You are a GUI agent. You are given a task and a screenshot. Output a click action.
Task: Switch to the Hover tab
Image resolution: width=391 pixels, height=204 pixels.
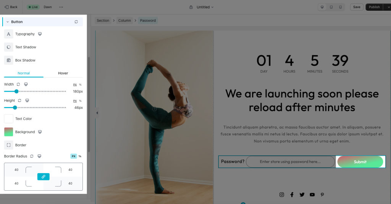(x=63, y=73)
